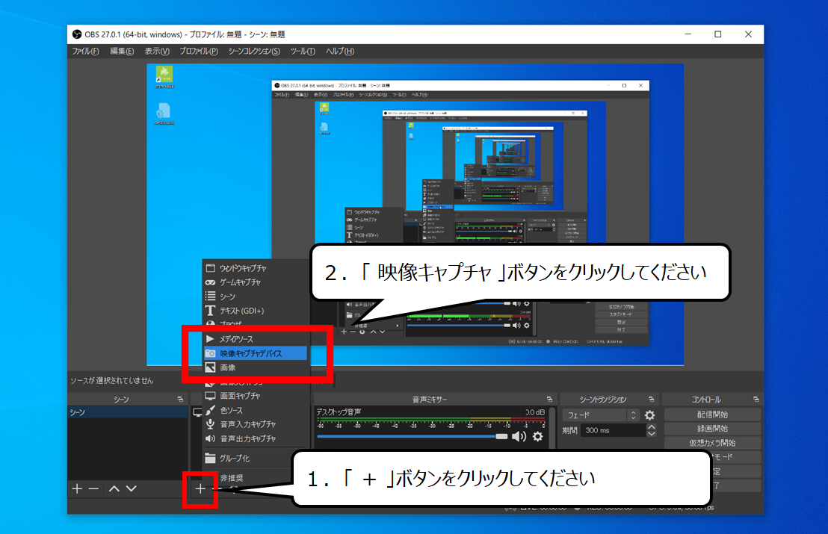Screen dimensions: 828x534
Task: Choose 色ソース from the source menu
Action: click(256, 410)
